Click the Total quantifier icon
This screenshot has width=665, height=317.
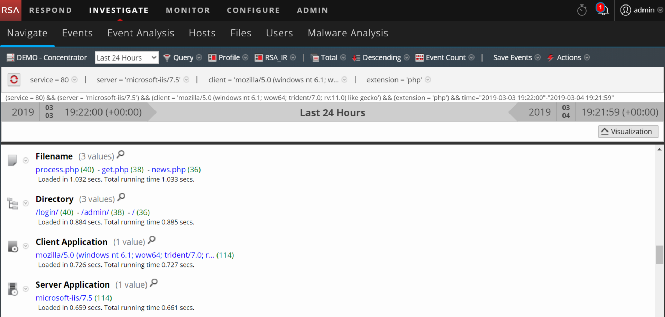(315, 58)
